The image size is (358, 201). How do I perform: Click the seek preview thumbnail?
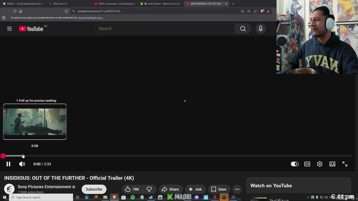pos(35,122)
